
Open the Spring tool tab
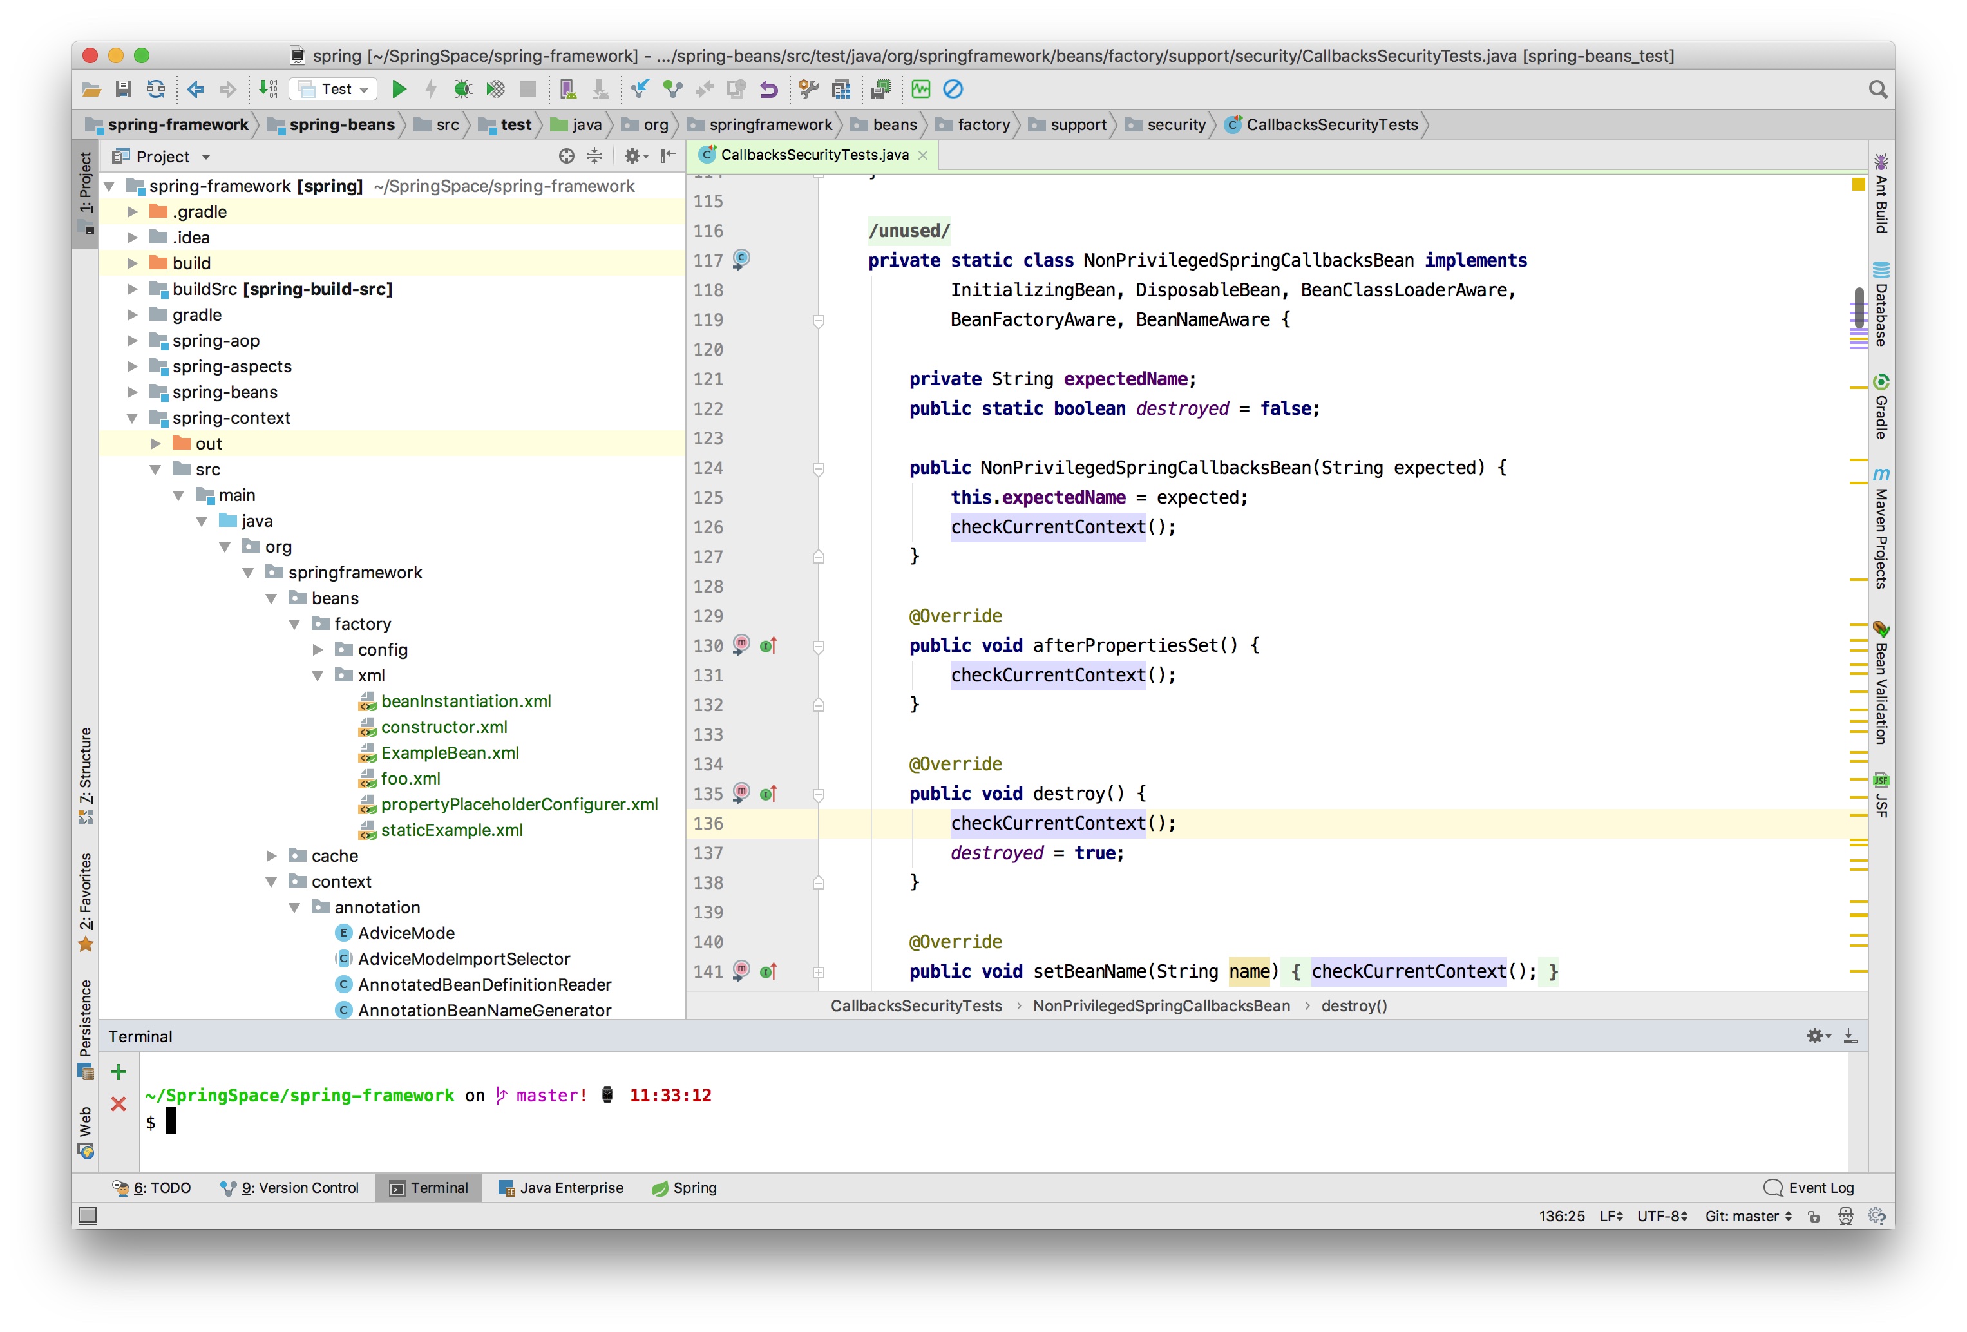coord(684,1187)
